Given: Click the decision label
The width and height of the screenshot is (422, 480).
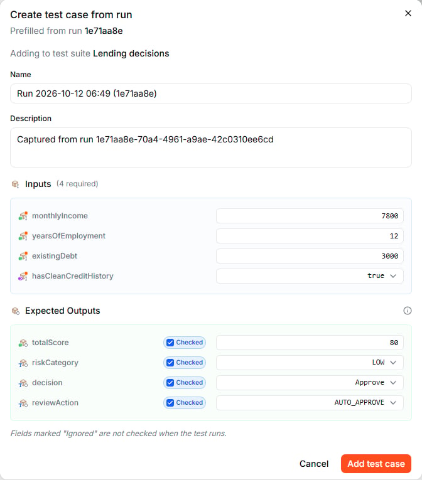Looking at the screenshot, I should point(47,383).
